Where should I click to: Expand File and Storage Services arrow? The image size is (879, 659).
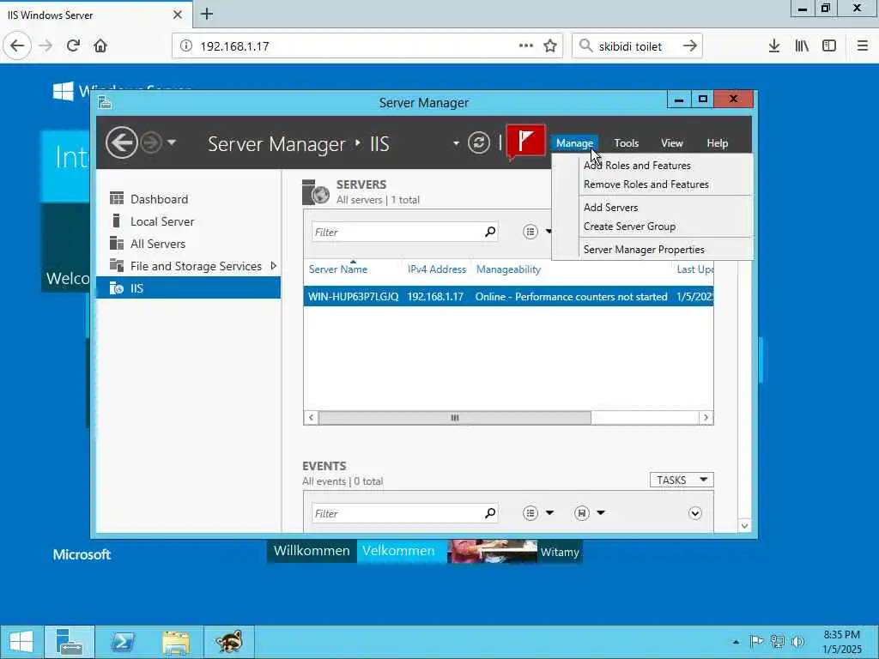[274, 266]
